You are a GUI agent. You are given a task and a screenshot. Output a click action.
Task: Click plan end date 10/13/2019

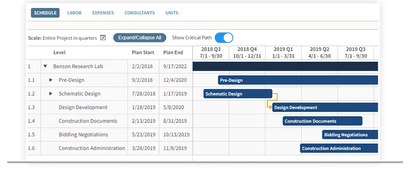(x=176, y=135)
